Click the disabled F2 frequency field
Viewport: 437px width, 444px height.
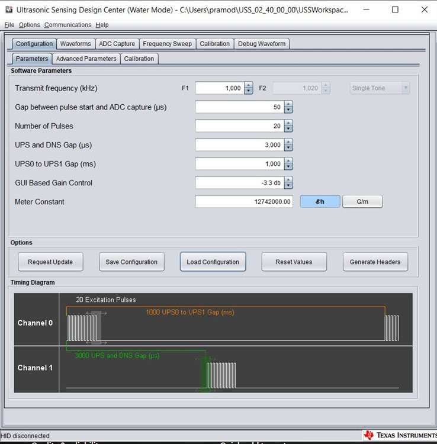click(x=297, y=88)
